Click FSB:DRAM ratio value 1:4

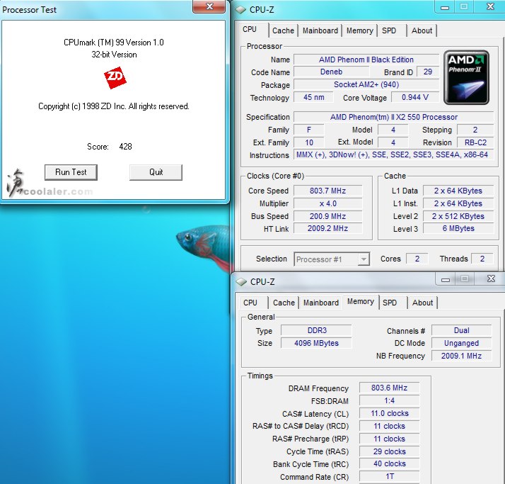point(390,401)
